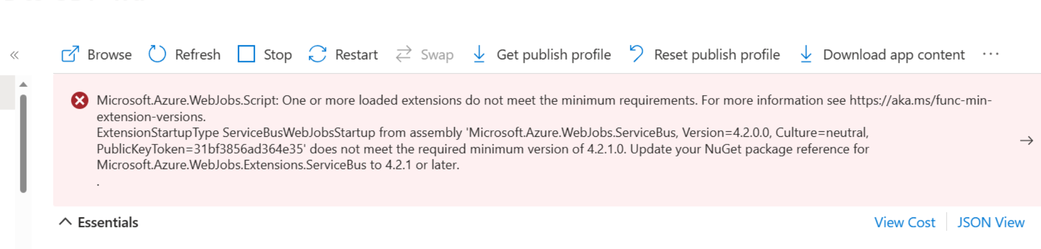Open the JSON View link

pos(991,222)
